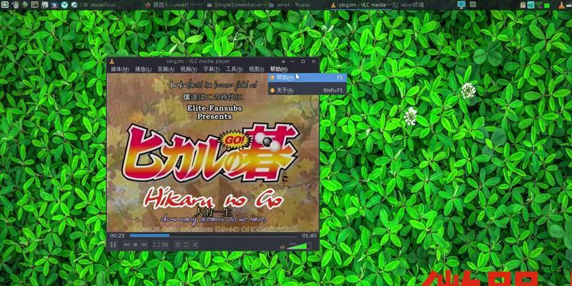The width and height of the screenshot is (572, 286).
Task: Maximize the VLC window
Action: coord(302,61)
